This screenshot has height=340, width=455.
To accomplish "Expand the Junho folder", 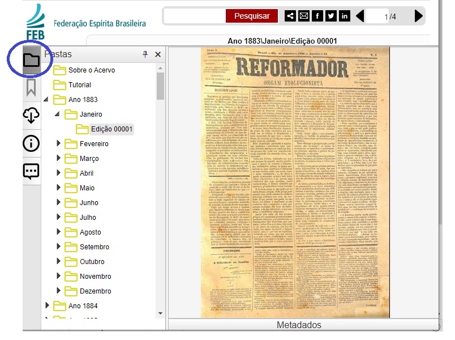I will (x=58, y=202).
